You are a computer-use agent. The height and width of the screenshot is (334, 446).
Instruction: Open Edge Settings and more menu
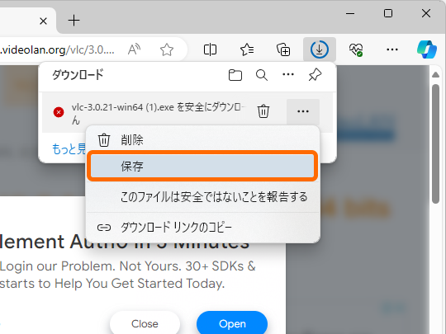click(x=392, y=49)
